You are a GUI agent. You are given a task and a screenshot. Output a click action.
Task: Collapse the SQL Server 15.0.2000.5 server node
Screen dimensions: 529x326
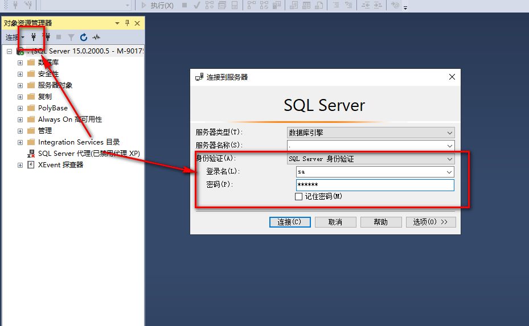(x=10, y=51)
